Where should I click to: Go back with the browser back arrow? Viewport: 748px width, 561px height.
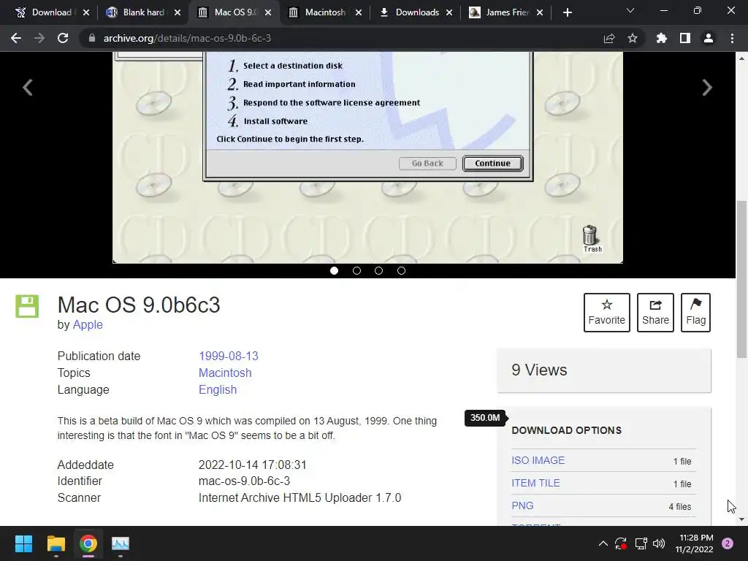16,38
